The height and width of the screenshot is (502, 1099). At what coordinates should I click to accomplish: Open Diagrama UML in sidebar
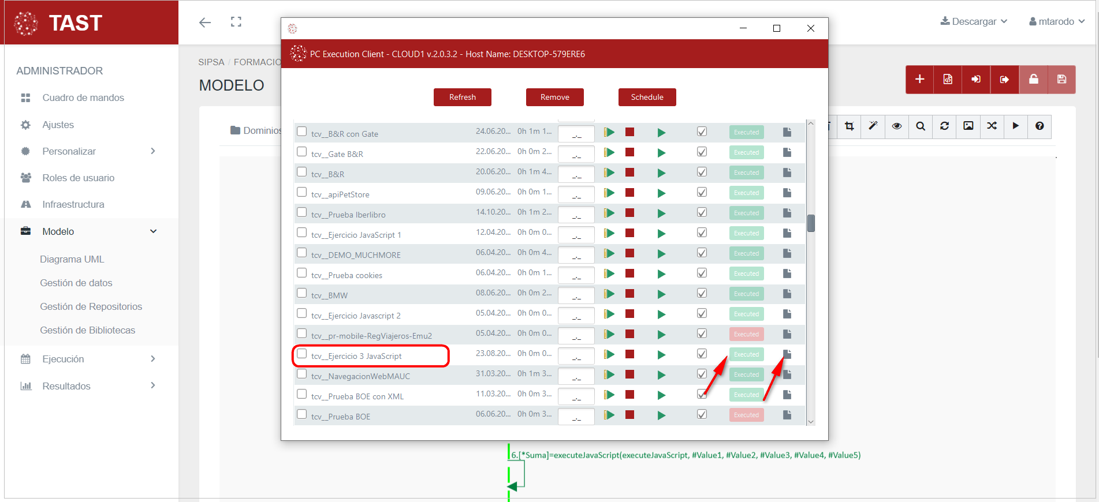coord(72,259)
